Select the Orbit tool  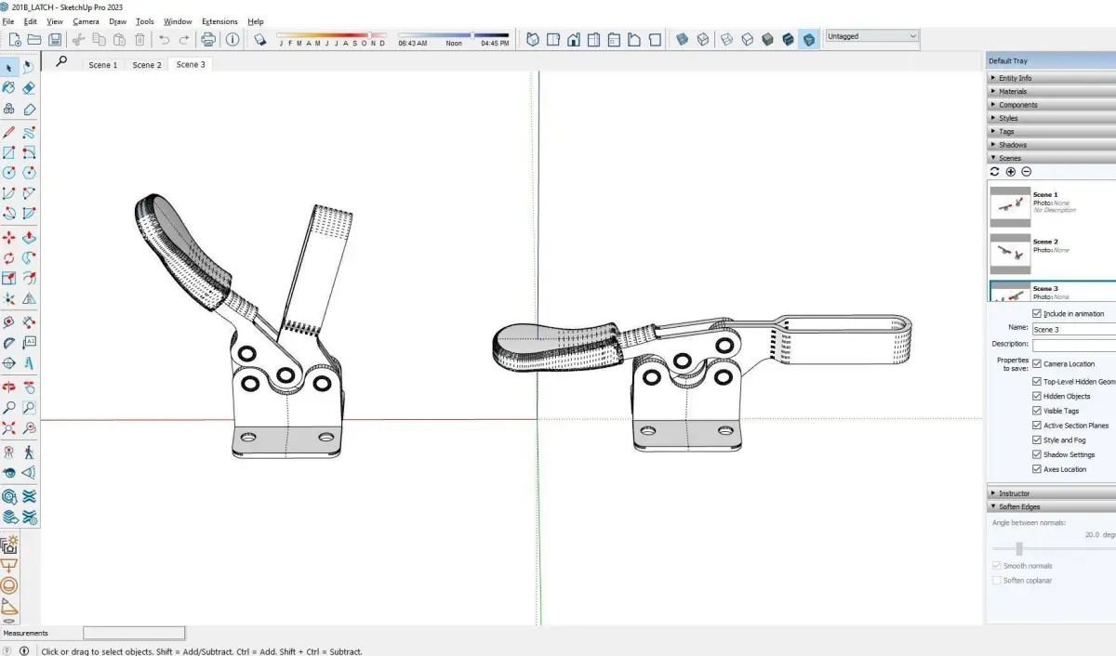click(x=9, y=387)
